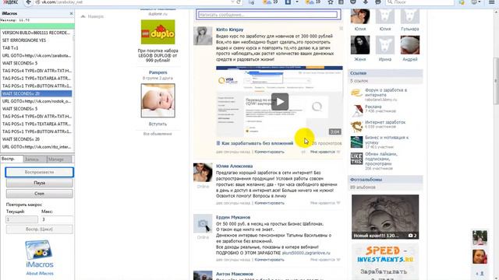
Task: Click the «Реклама» group icon
Action: click(356, 110)
